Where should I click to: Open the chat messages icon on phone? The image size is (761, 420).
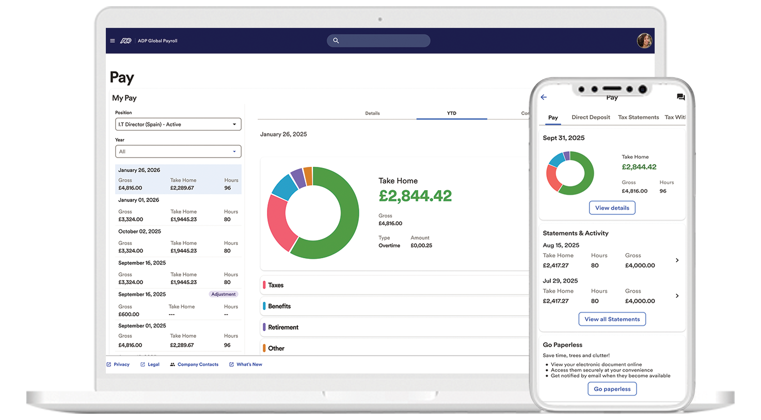click(680, 97)
